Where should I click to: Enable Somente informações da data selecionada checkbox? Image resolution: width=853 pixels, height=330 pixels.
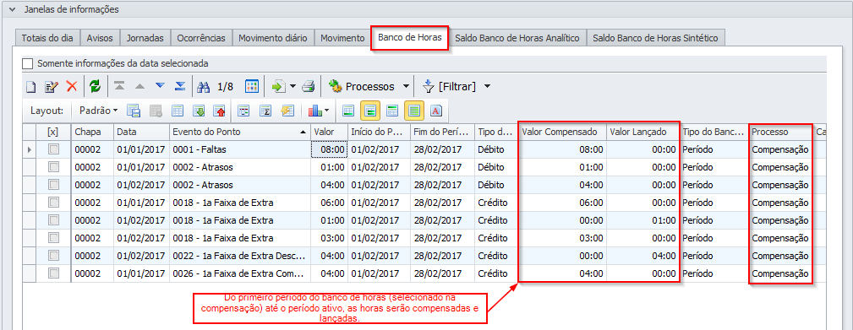pyautogui.click(x=27, y=63)
